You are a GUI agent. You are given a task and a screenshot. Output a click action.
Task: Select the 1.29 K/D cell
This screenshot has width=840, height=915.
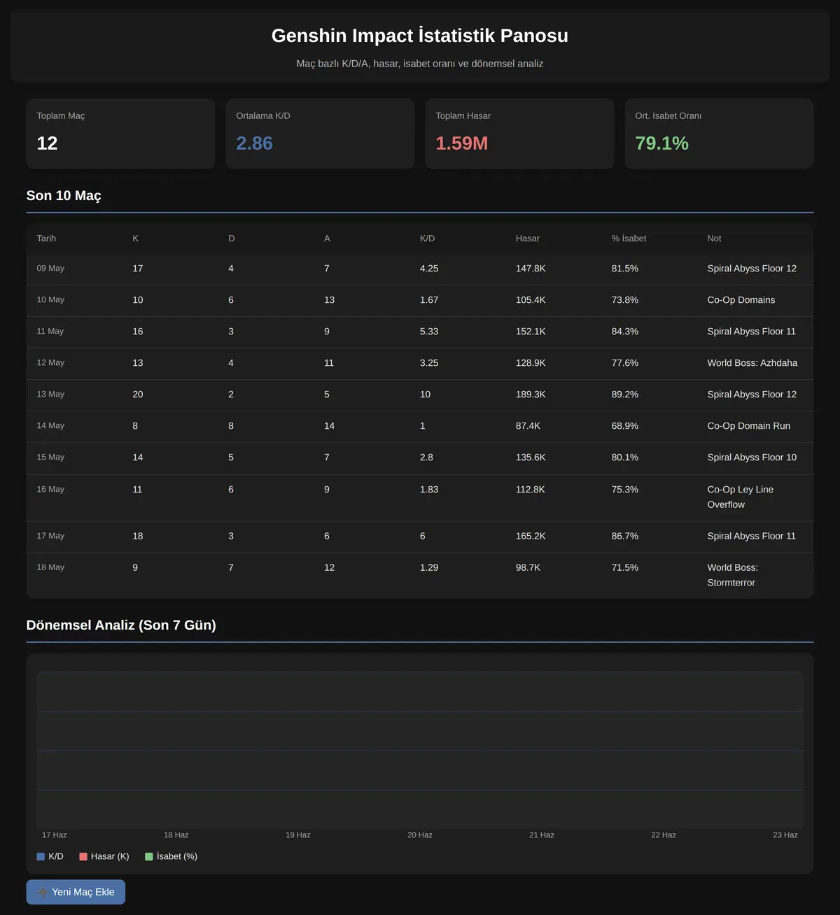coord(429,568)
